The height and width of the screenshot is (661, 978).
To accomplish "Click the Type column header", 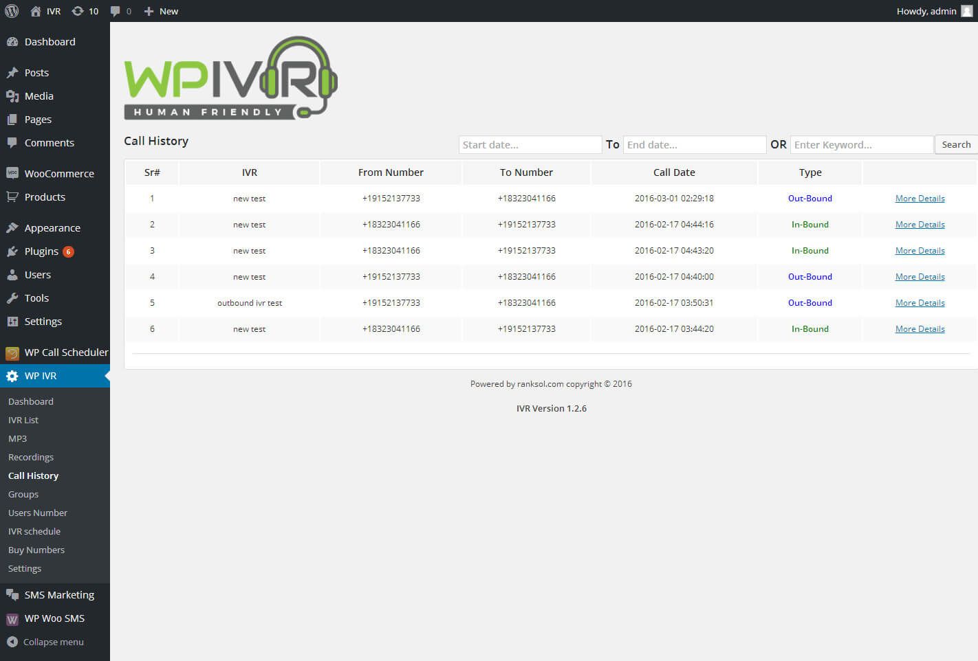I will pyautogui.click(x=810, y=172).
